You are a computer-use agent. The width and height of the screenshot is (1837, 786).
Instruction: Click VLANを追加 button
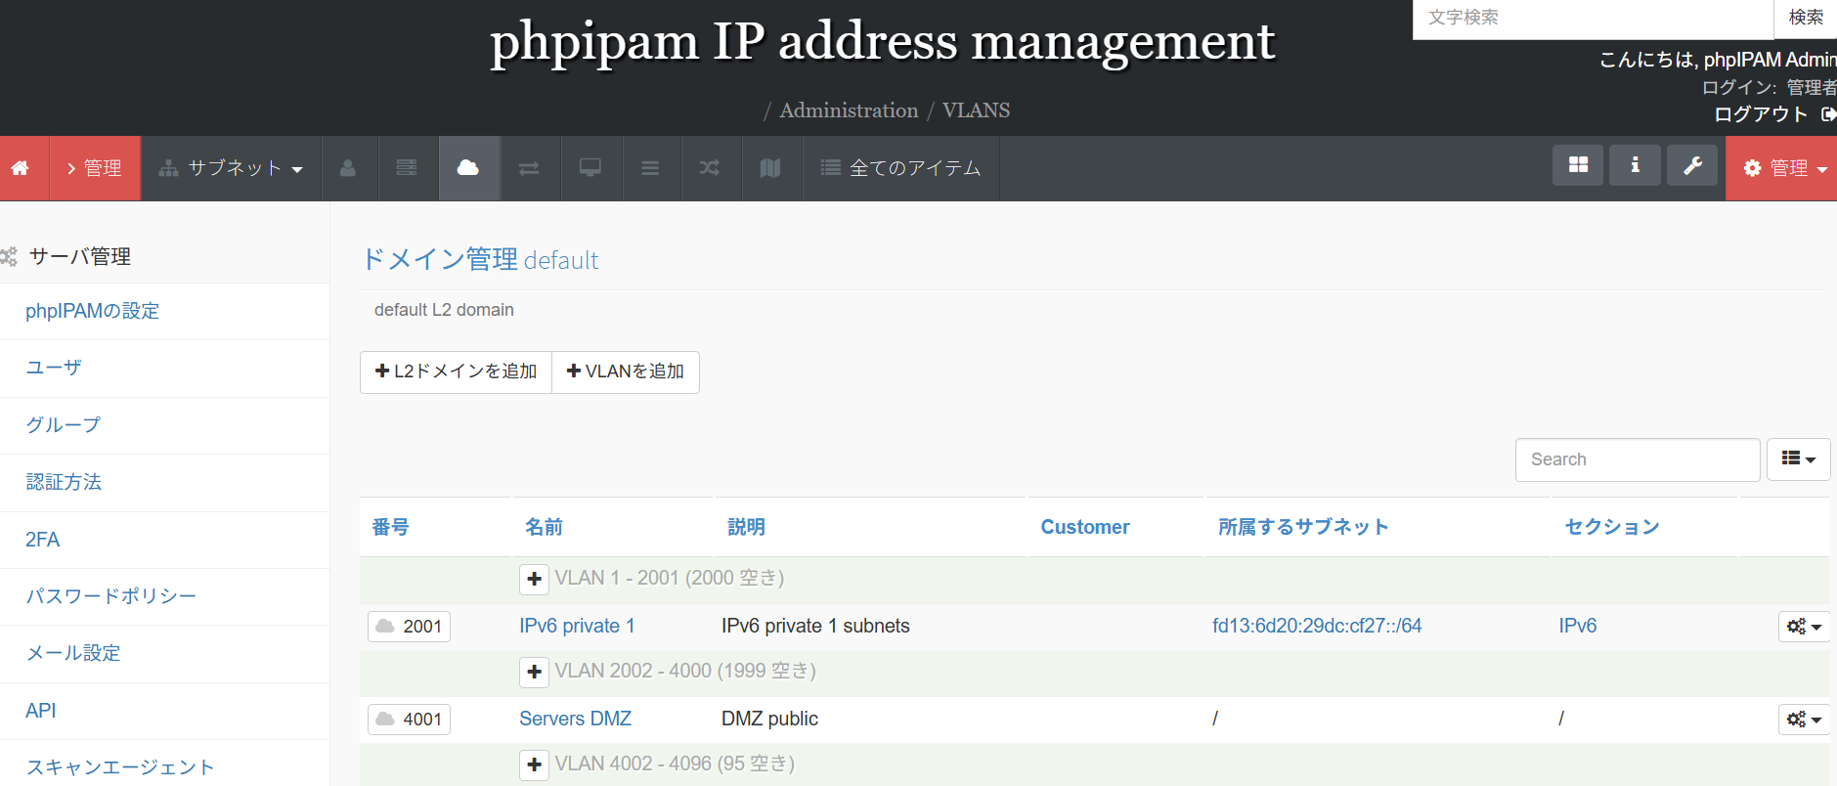click(x=626, y=371)
